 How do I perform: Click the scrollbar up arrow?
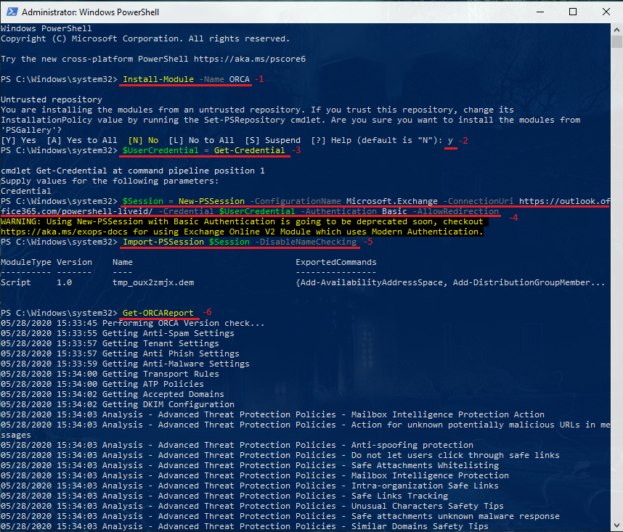[x=616, y=29]
